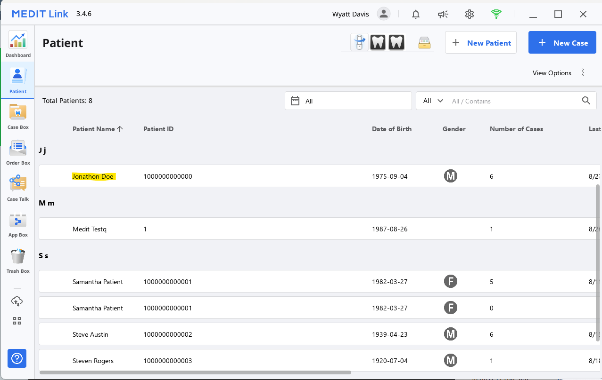Click the scanner device icon in header
Screen dimensions: 602x380
(359, 42)
